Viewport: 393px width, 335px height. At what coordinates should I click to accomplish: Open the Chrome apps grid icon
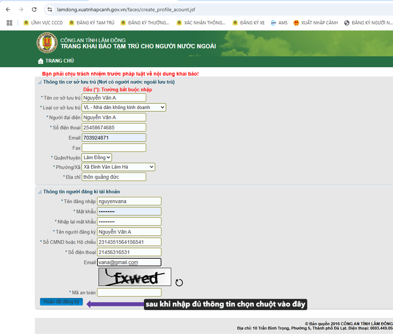pyautogui.click(x=9, y=23)
